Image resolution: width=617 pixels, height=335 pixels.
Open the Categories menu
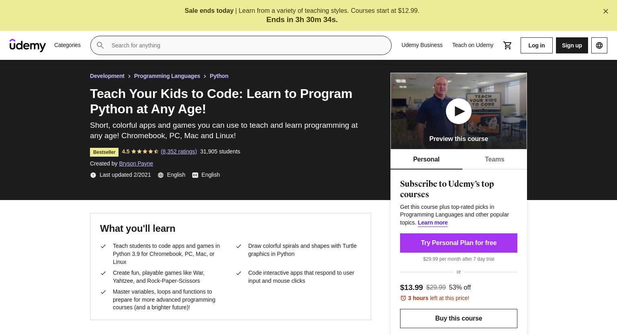(67, 45)
